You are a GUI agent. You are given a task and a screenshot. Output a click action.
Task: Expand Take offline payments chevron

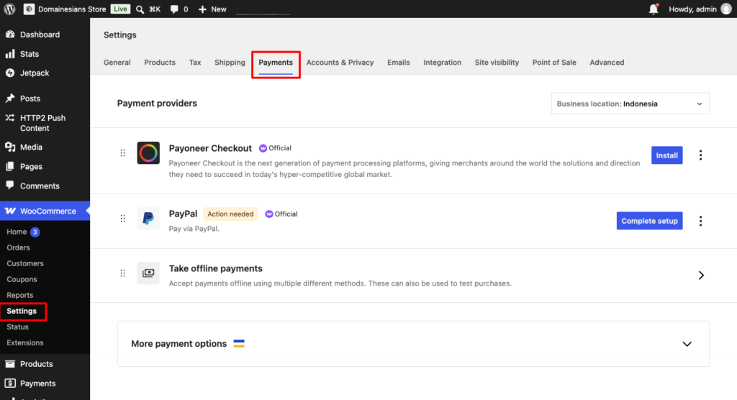point(701,276)
